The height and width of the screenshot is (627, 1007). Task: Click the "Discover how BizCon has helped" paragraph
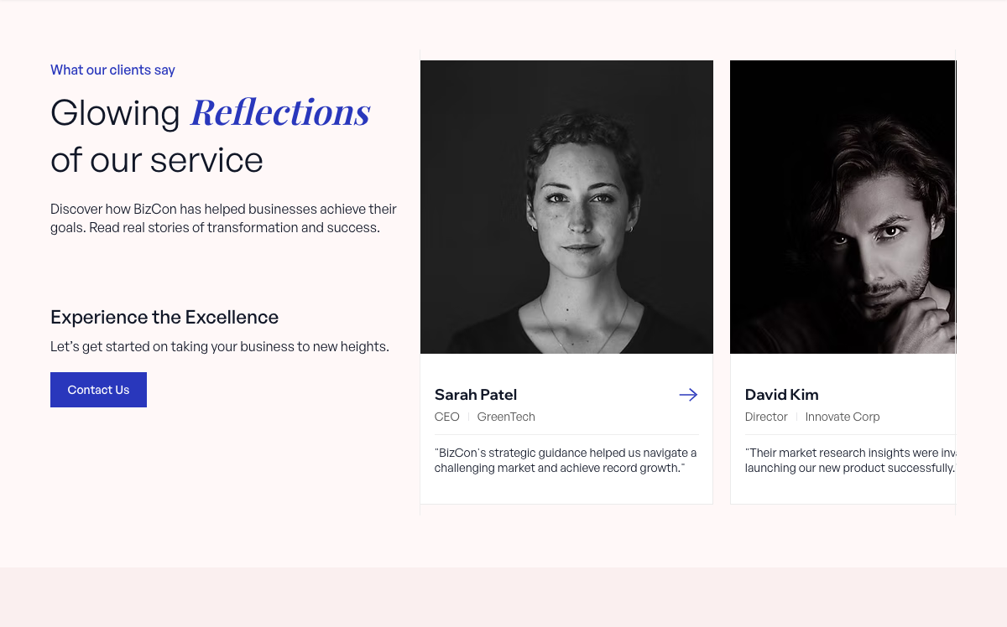(223, 218)
